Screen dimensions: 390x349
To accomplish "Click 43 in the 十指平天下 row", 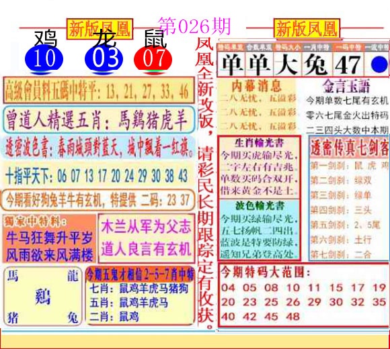I will (183, 176).
